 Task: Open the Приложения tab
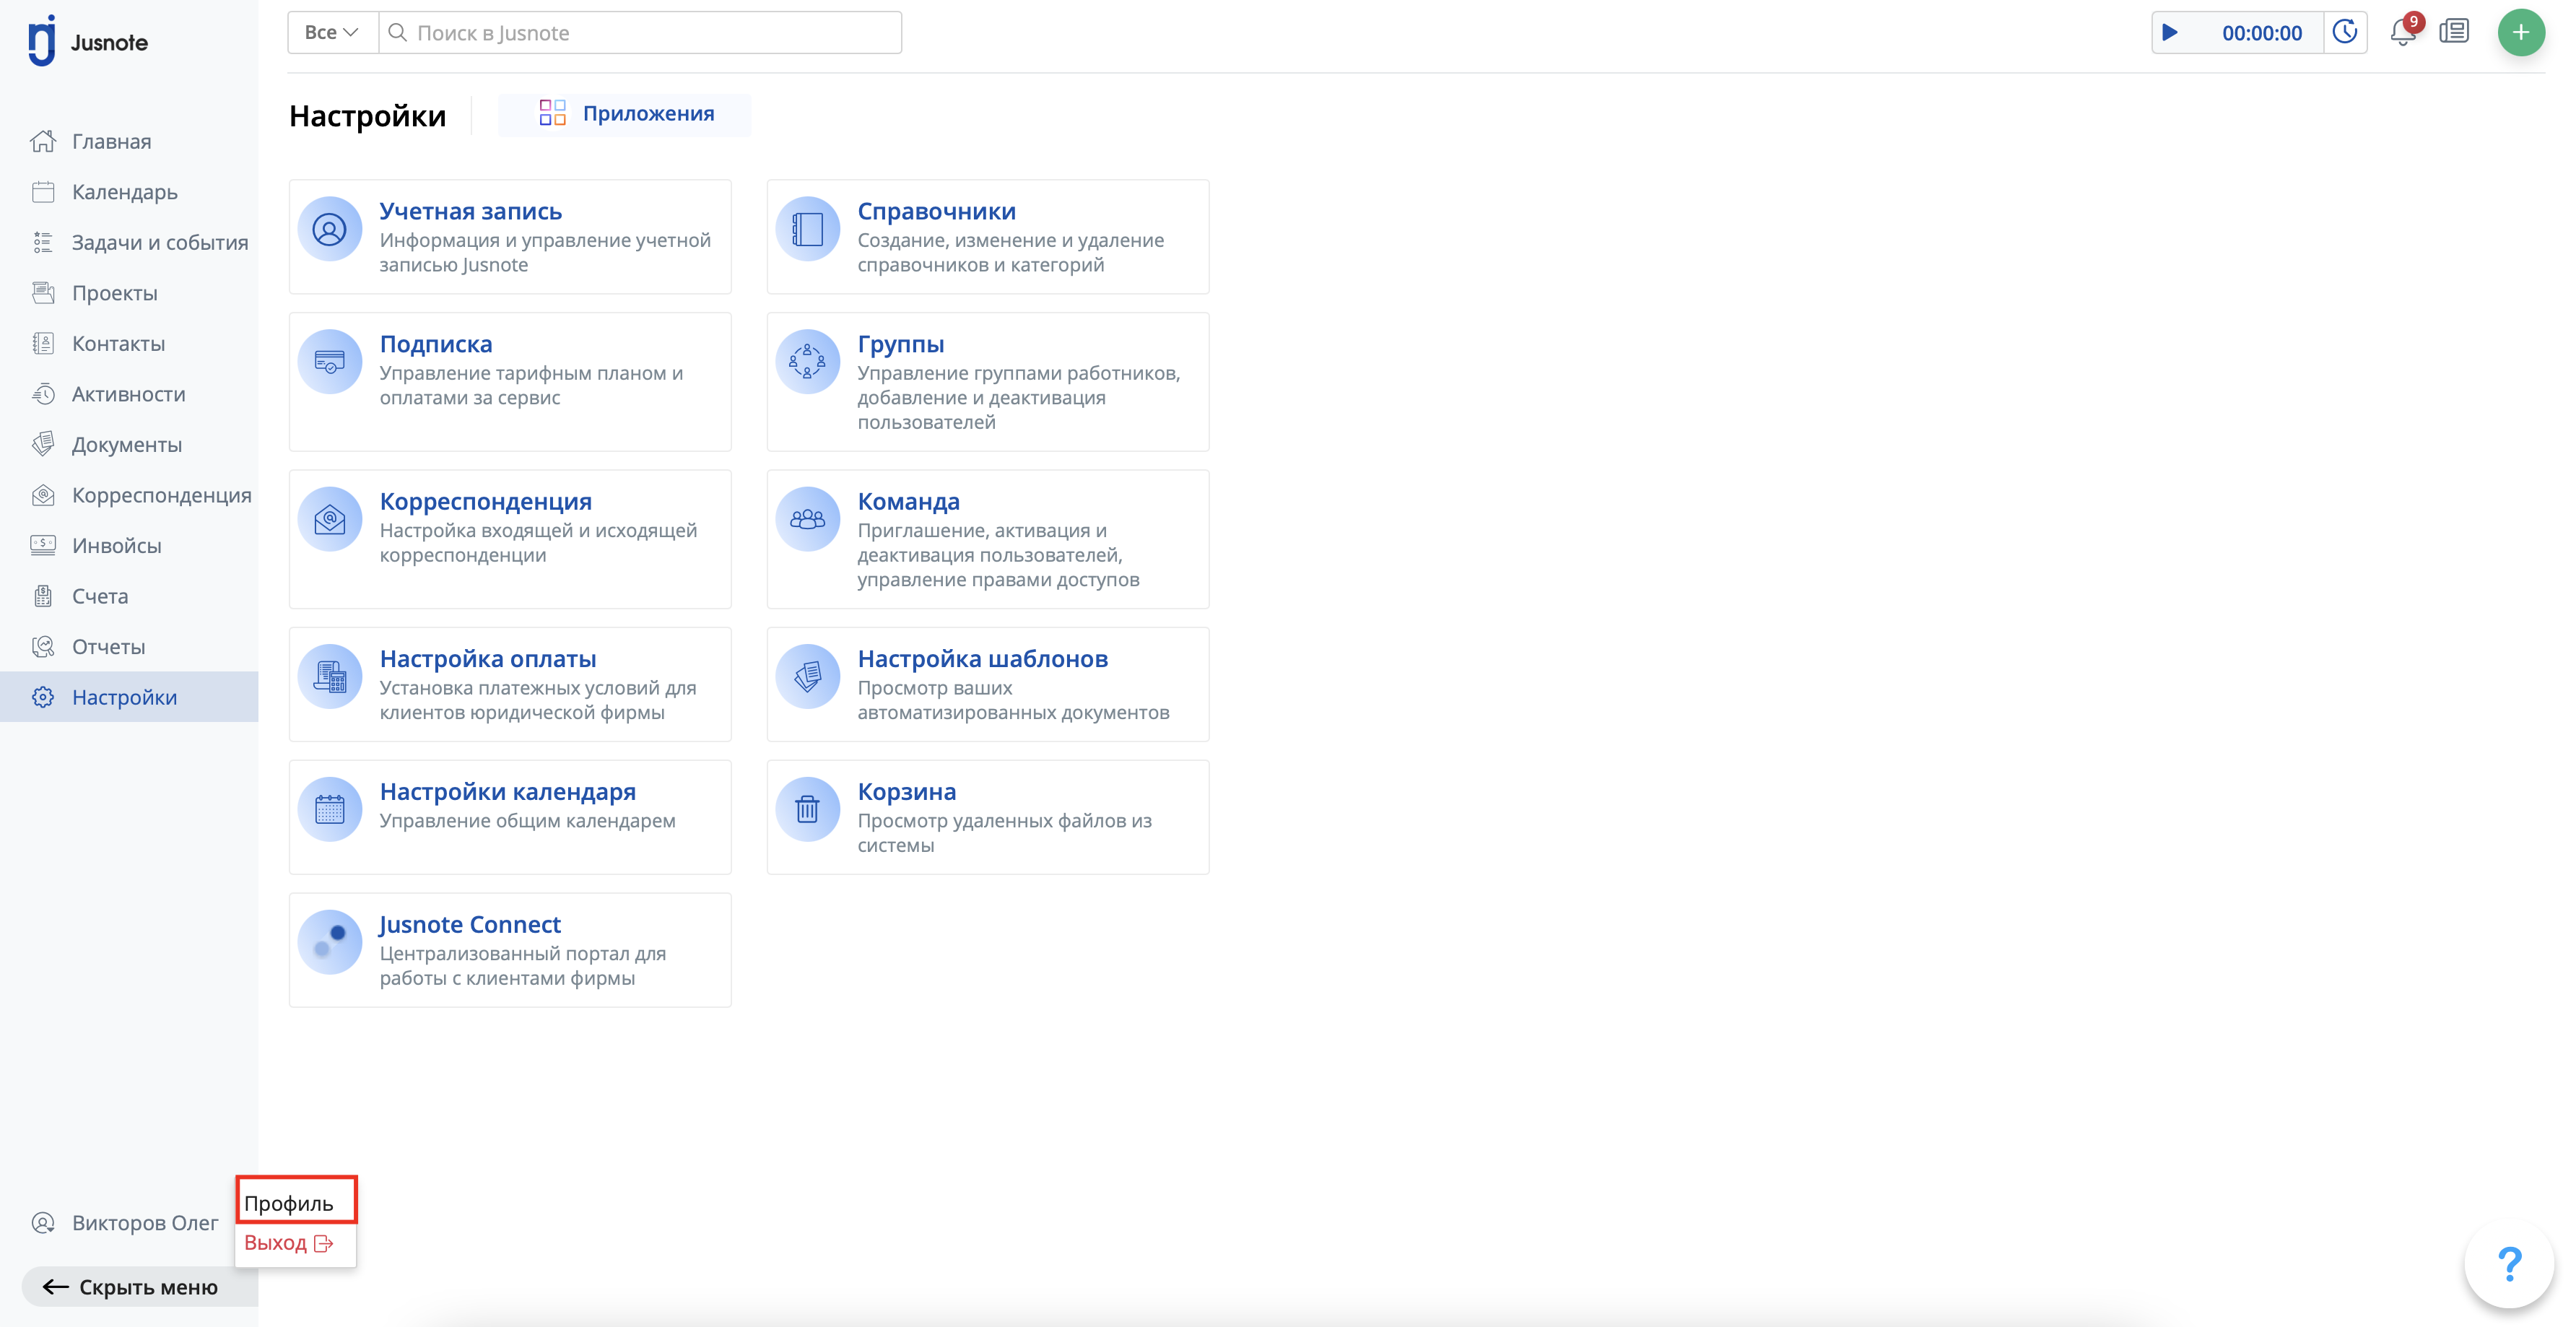point(625,114)
